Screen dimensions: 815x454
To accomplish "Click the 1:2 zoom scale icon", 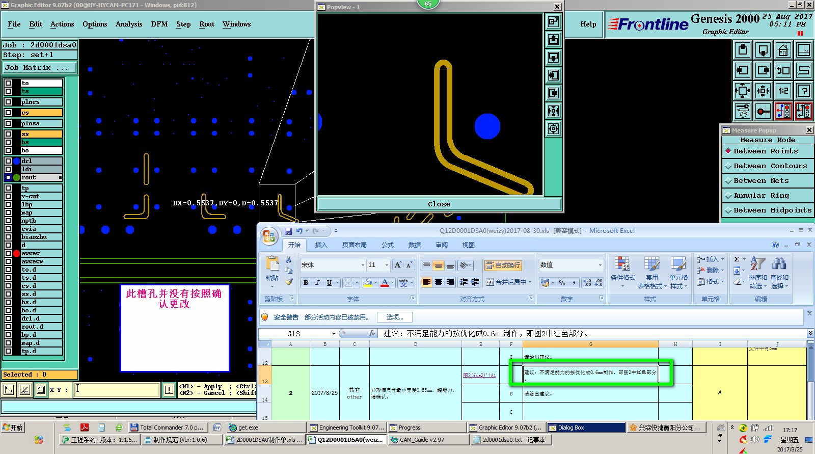I will coord(783,91).
